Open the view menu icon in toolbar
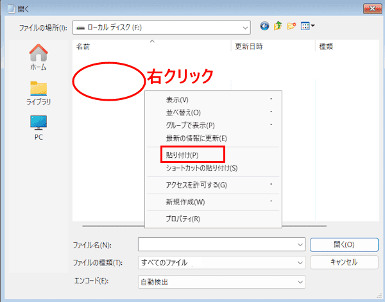 [x=307, y=26]
